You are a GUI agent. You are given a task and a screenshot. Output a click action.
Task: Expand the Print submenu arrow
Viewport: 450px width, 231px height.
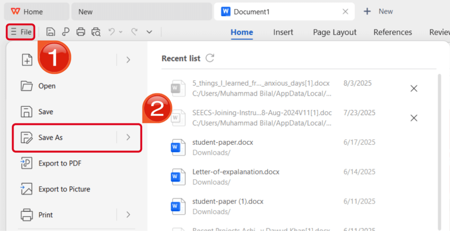(x=128, y=215)
